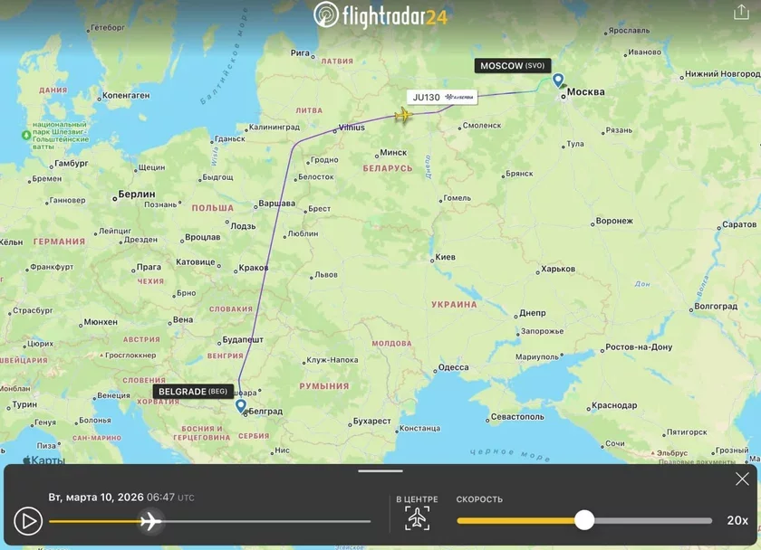The height and width of the screenshot is (550, 761).
Task: Close the playback panel
Action: point(742,479)
